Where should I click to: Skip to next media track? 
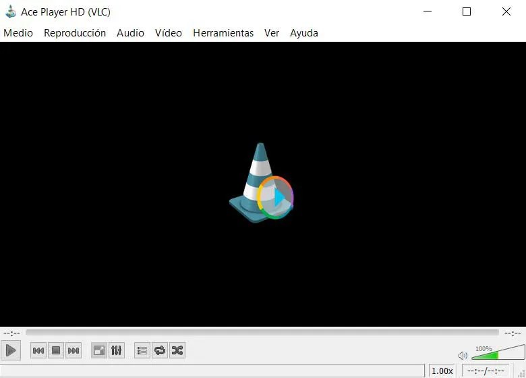point(74,351)
